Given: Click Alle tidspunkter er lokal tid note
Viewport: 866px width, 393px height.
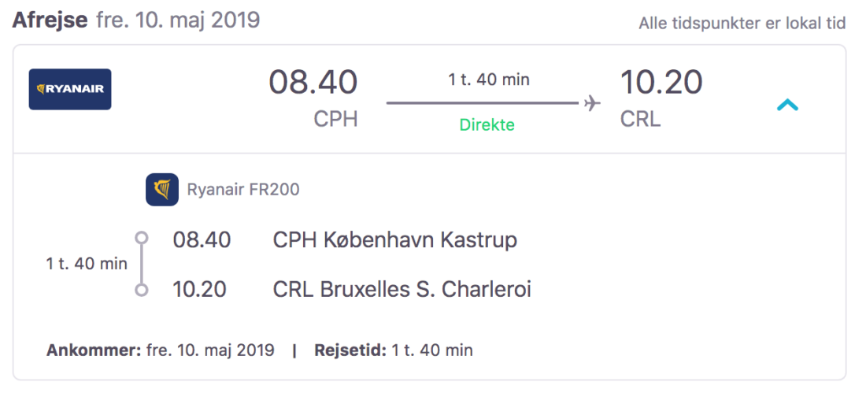Looking at the screenshot, I should pos(742,24).
